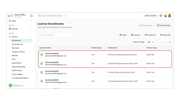Focus the command search box
Viewport: 180px width, 101px height.
tap(53, 16)
